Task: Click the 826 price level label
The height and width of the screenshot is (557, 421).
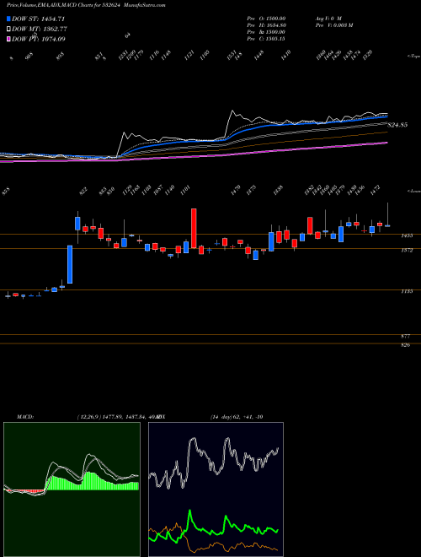Action: tap(407, 345)
